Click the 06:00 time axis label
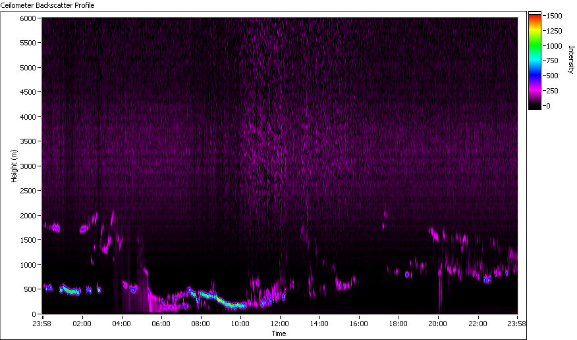Image resolution: width=577 pixels, height=340 pixels. pyautogui.click(x=161, y=324)
